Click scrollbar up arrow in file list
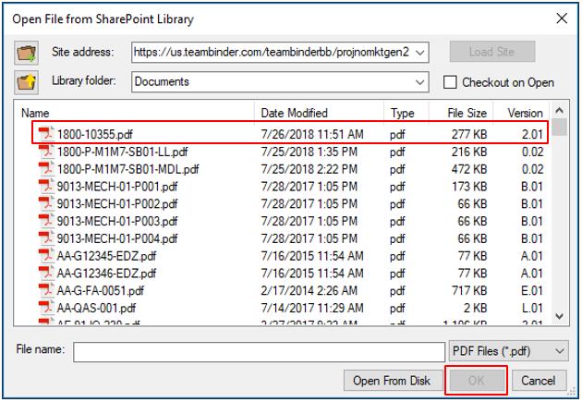 coord(559,110)
